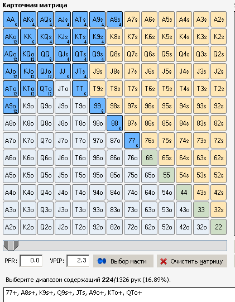Deselect the 77 pair cell
235x302 pixels.
132,141
